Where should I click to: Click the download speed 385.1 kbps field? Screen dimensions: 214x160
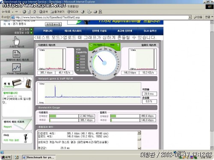coord(46,73)
